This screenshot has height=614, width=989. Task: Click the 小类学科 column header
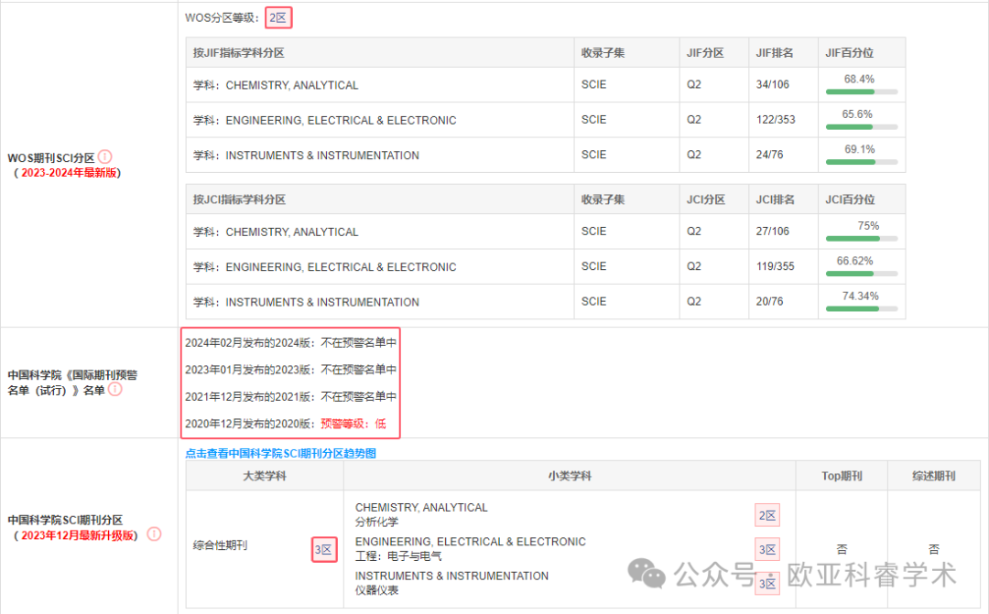click(x=570, y=476)
